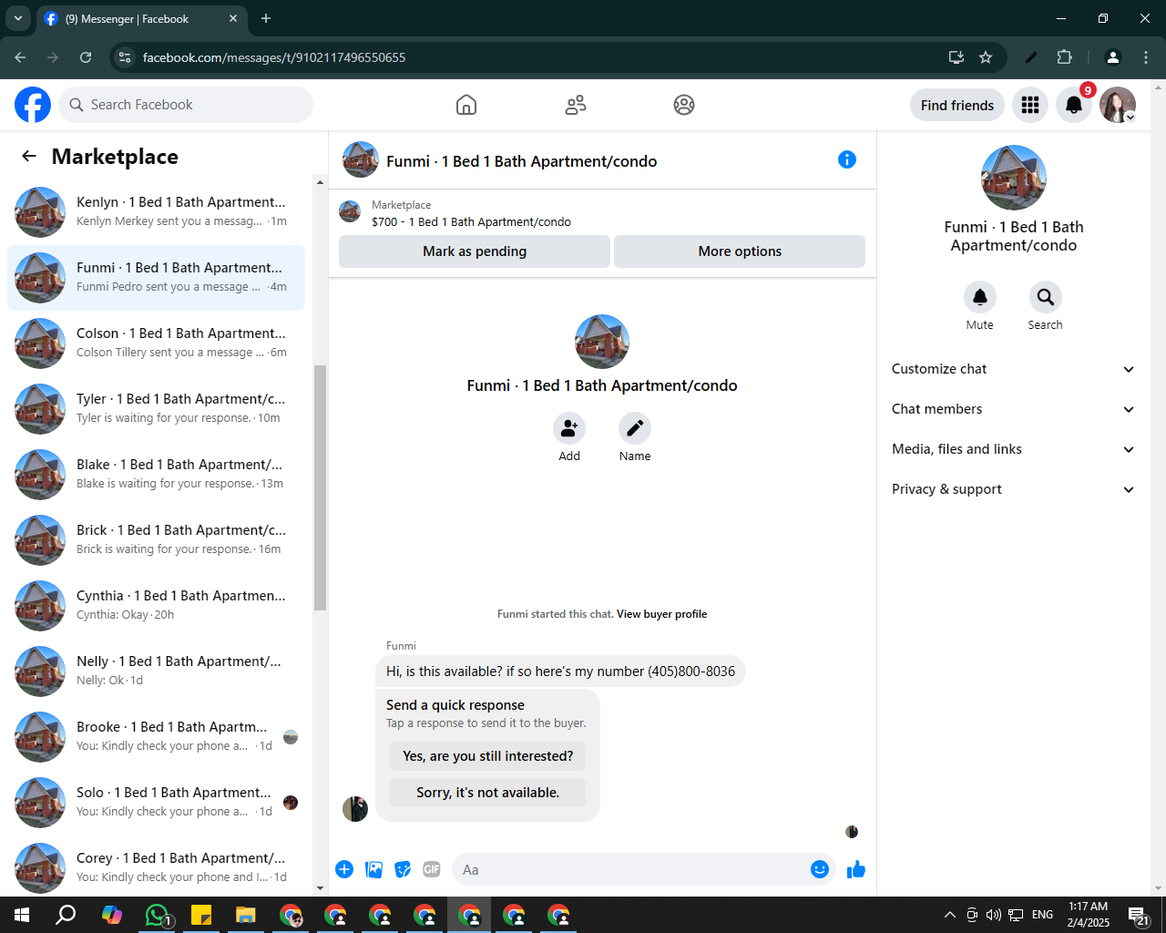Open Sticky Notes from the taskbar
Screen dimensions: 1166x933
coord(201,915)
